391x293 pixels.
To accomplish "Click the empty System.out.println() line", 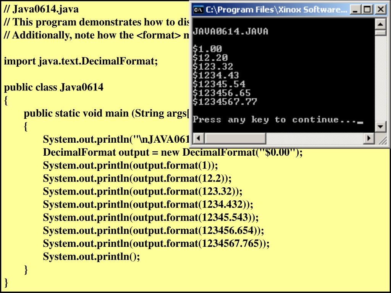I will point(92,256).
